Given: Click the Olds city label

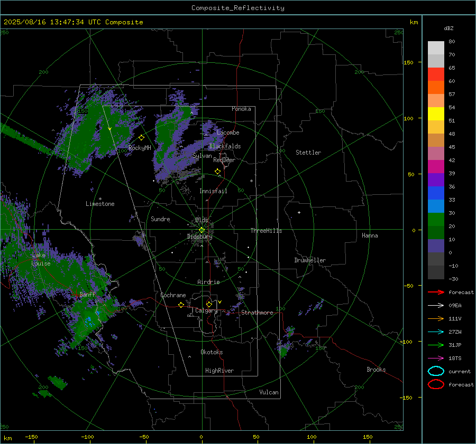Looking at the screenshot, I should pos(202,220).
